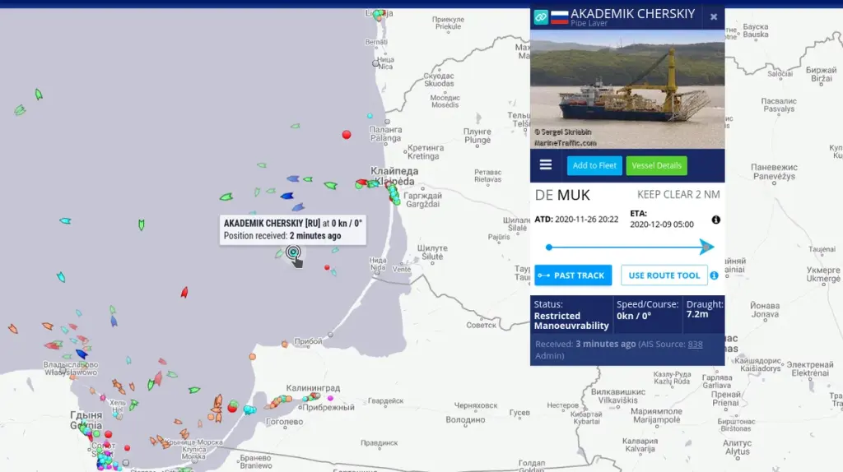
Task: Click the red vessel icon north of Wladyslawowo
Action: pyautogui.click(x=184, y=292)
